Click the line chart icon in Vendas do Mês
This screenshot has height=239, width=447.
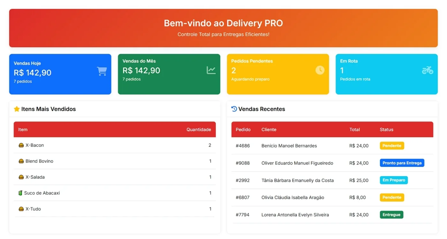pos(211,70)
